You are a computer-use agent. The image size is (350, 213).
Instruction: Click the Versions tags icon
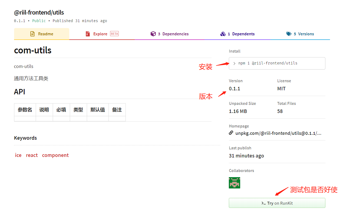pos(289,34)
